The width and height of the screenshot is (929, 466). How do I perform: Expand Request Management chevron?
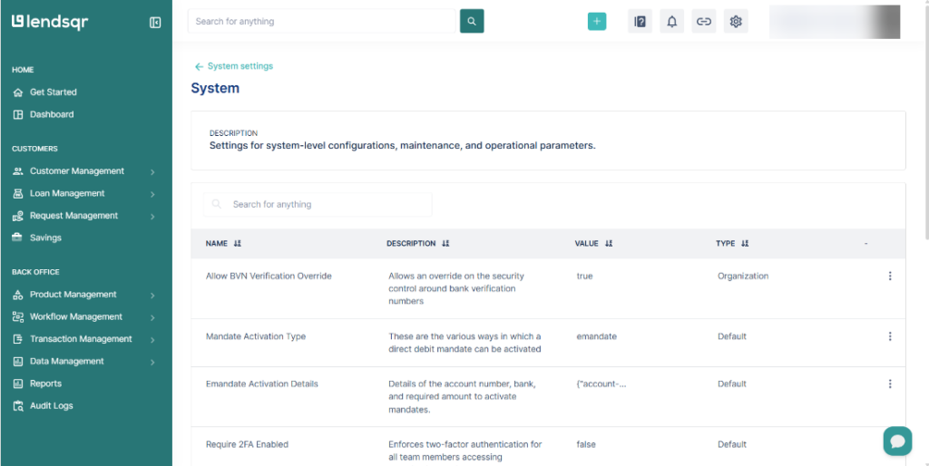152,217
